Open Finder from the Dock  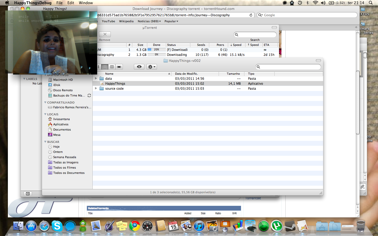pos(18,226)
